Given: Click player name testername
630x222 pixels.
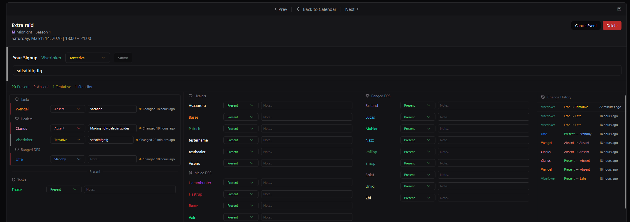Looking at the screenshot, I should tap(198, 140).
